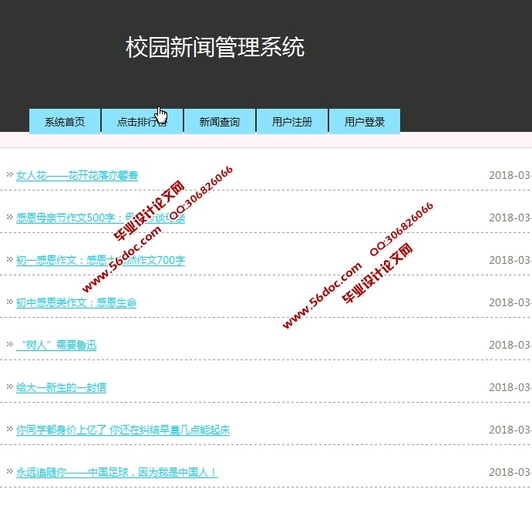
Task: Click the 用户登录 navigation button
Action: point(365,122)
